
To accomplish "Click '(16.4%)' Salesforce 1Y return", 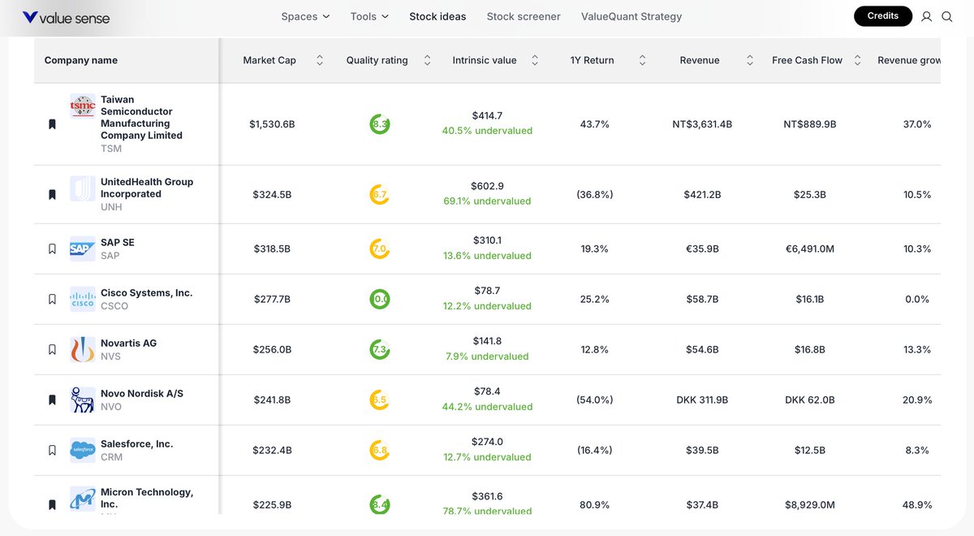I will coord(595,450).
